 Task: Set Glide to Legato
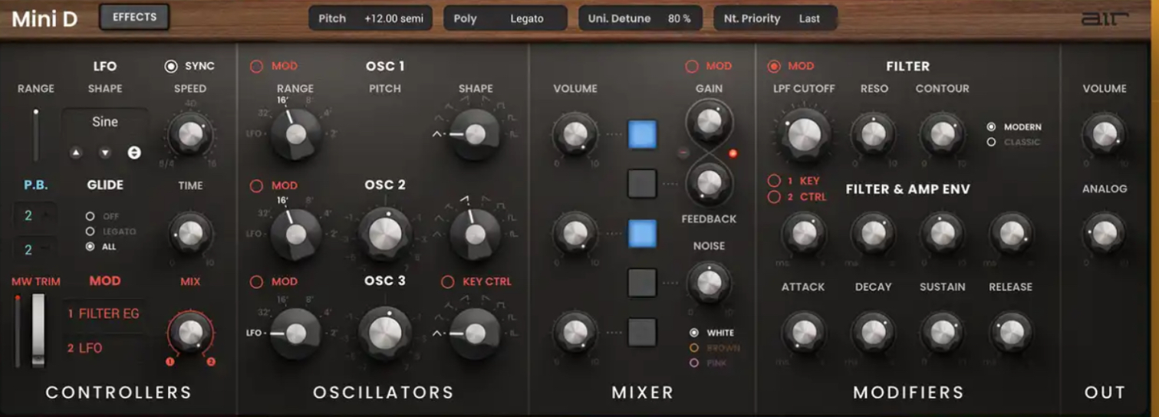91,231
